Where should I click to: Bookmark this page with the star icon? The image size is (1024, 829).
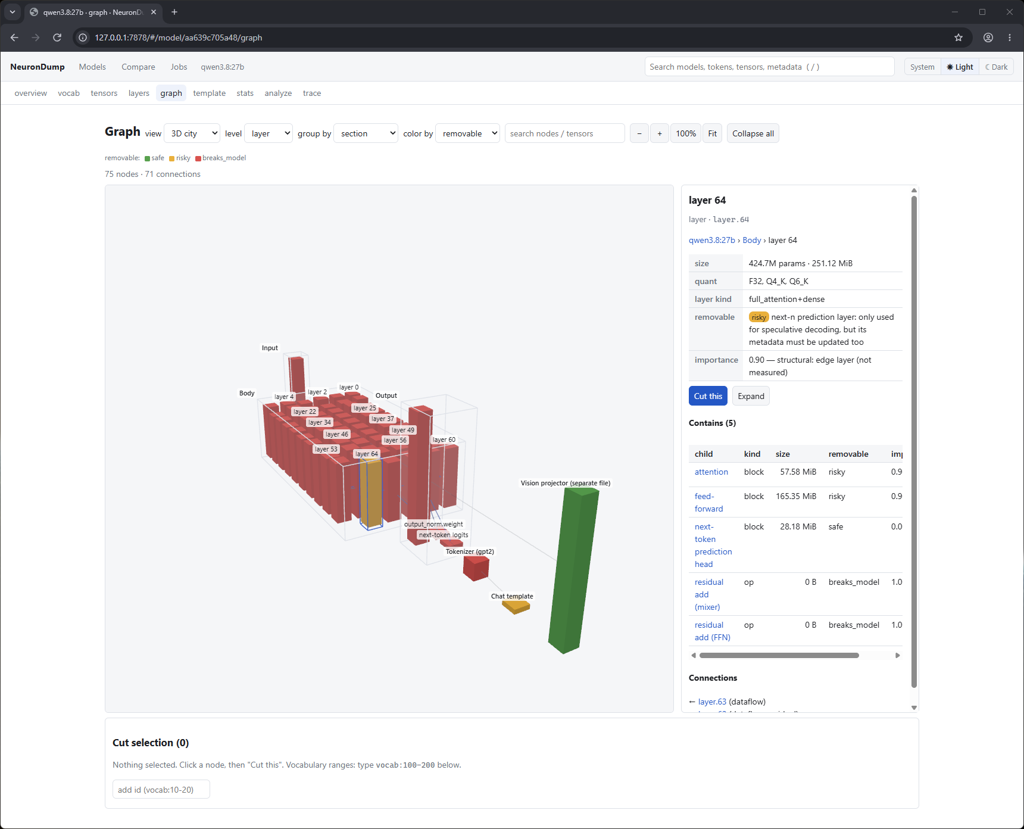pyautogui.click(x=959, y=38)
